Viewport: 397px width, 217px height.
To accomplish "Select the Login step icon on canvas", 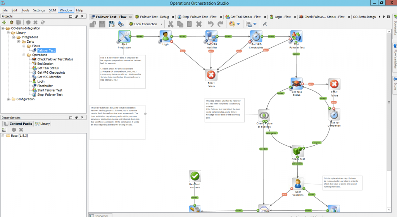I will coord(166,36).
